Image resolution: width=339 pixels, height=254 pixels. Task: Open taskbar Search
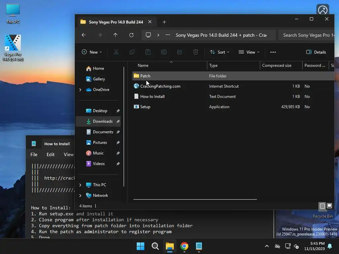155,246
